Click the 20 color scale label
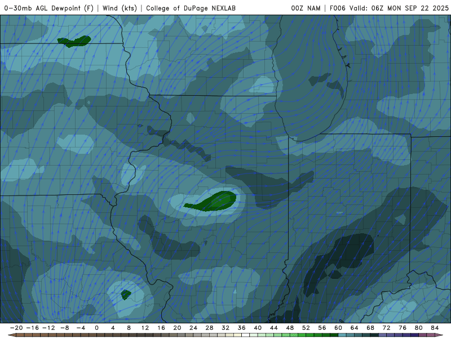Screen dimensions: 451x338 tap(177, 328)
